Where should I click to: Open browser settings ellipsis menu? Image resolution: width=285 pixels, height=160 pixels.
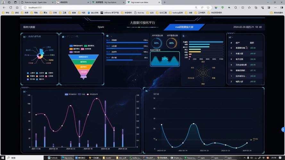coord(275,8)
